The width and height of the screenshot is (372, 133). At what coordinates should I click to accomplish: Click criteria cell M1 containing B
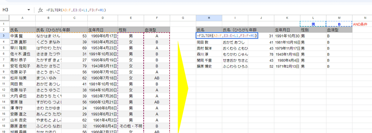pyautogui.click(x=339, y=24)
